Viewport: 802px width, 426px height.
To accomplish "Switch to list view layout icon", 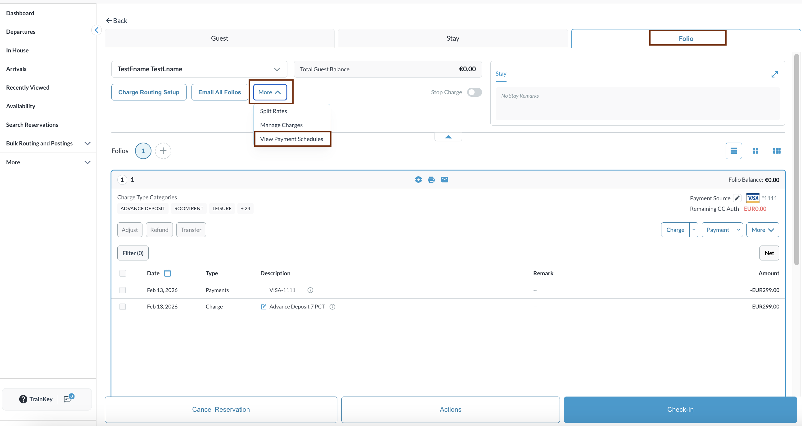I will point(733,151).
